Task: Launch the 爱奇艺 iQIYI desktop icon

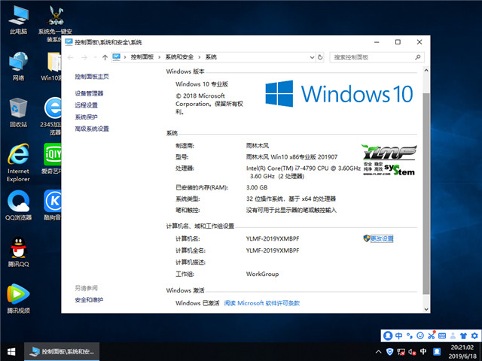Action: coord(52,159)
